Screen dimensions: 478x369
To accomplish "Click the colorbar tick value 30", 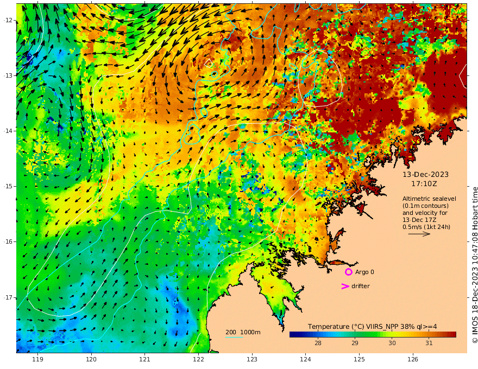I will (392, 343).
